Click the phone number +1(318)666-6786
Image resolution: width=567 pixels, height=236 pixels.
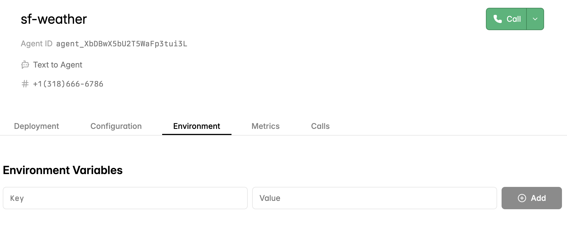click(x=68, y=84)
